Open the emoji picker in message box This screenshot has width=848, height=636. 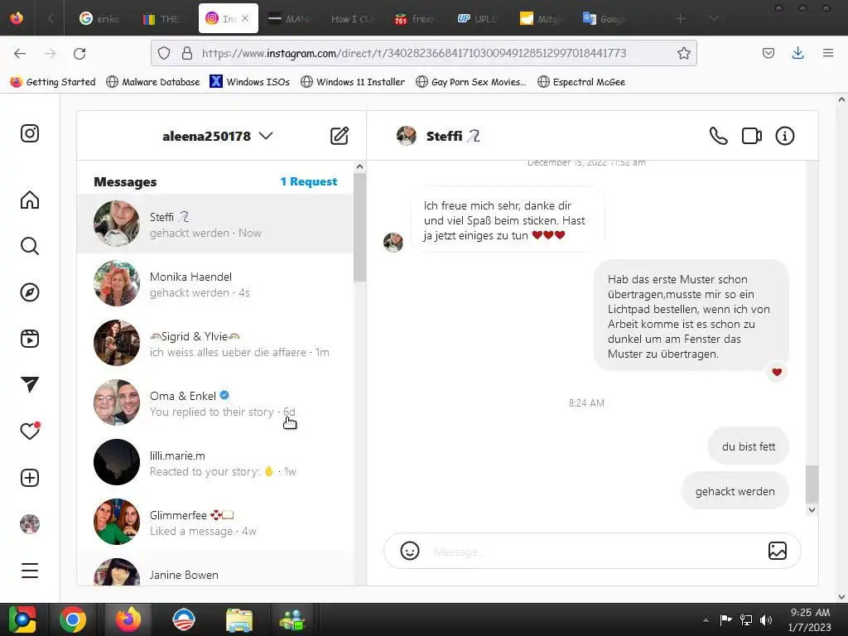(409, 551)
